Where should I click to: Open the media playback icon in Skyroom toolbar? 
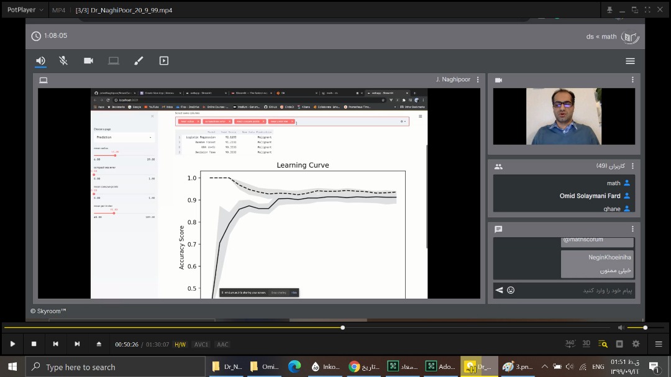164,61
